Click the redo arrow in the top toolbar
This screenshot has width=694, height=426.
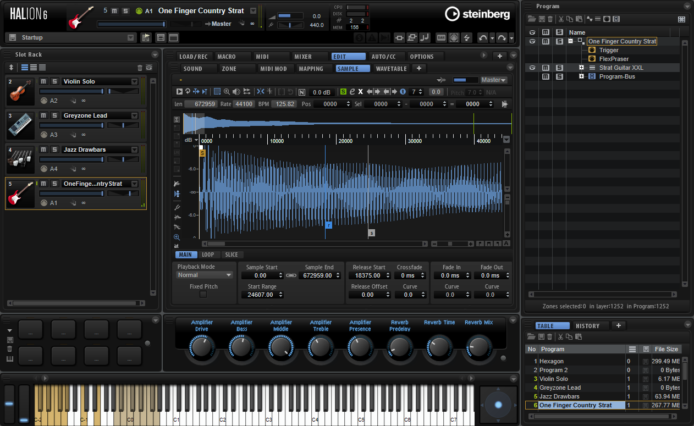(x=502, y=38)
